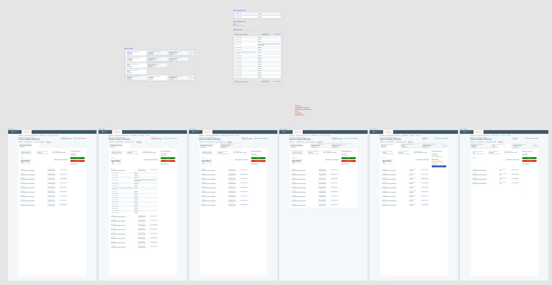Expand DocuSign Document Number 7 in Three Tabs frame

coord(334,196)
